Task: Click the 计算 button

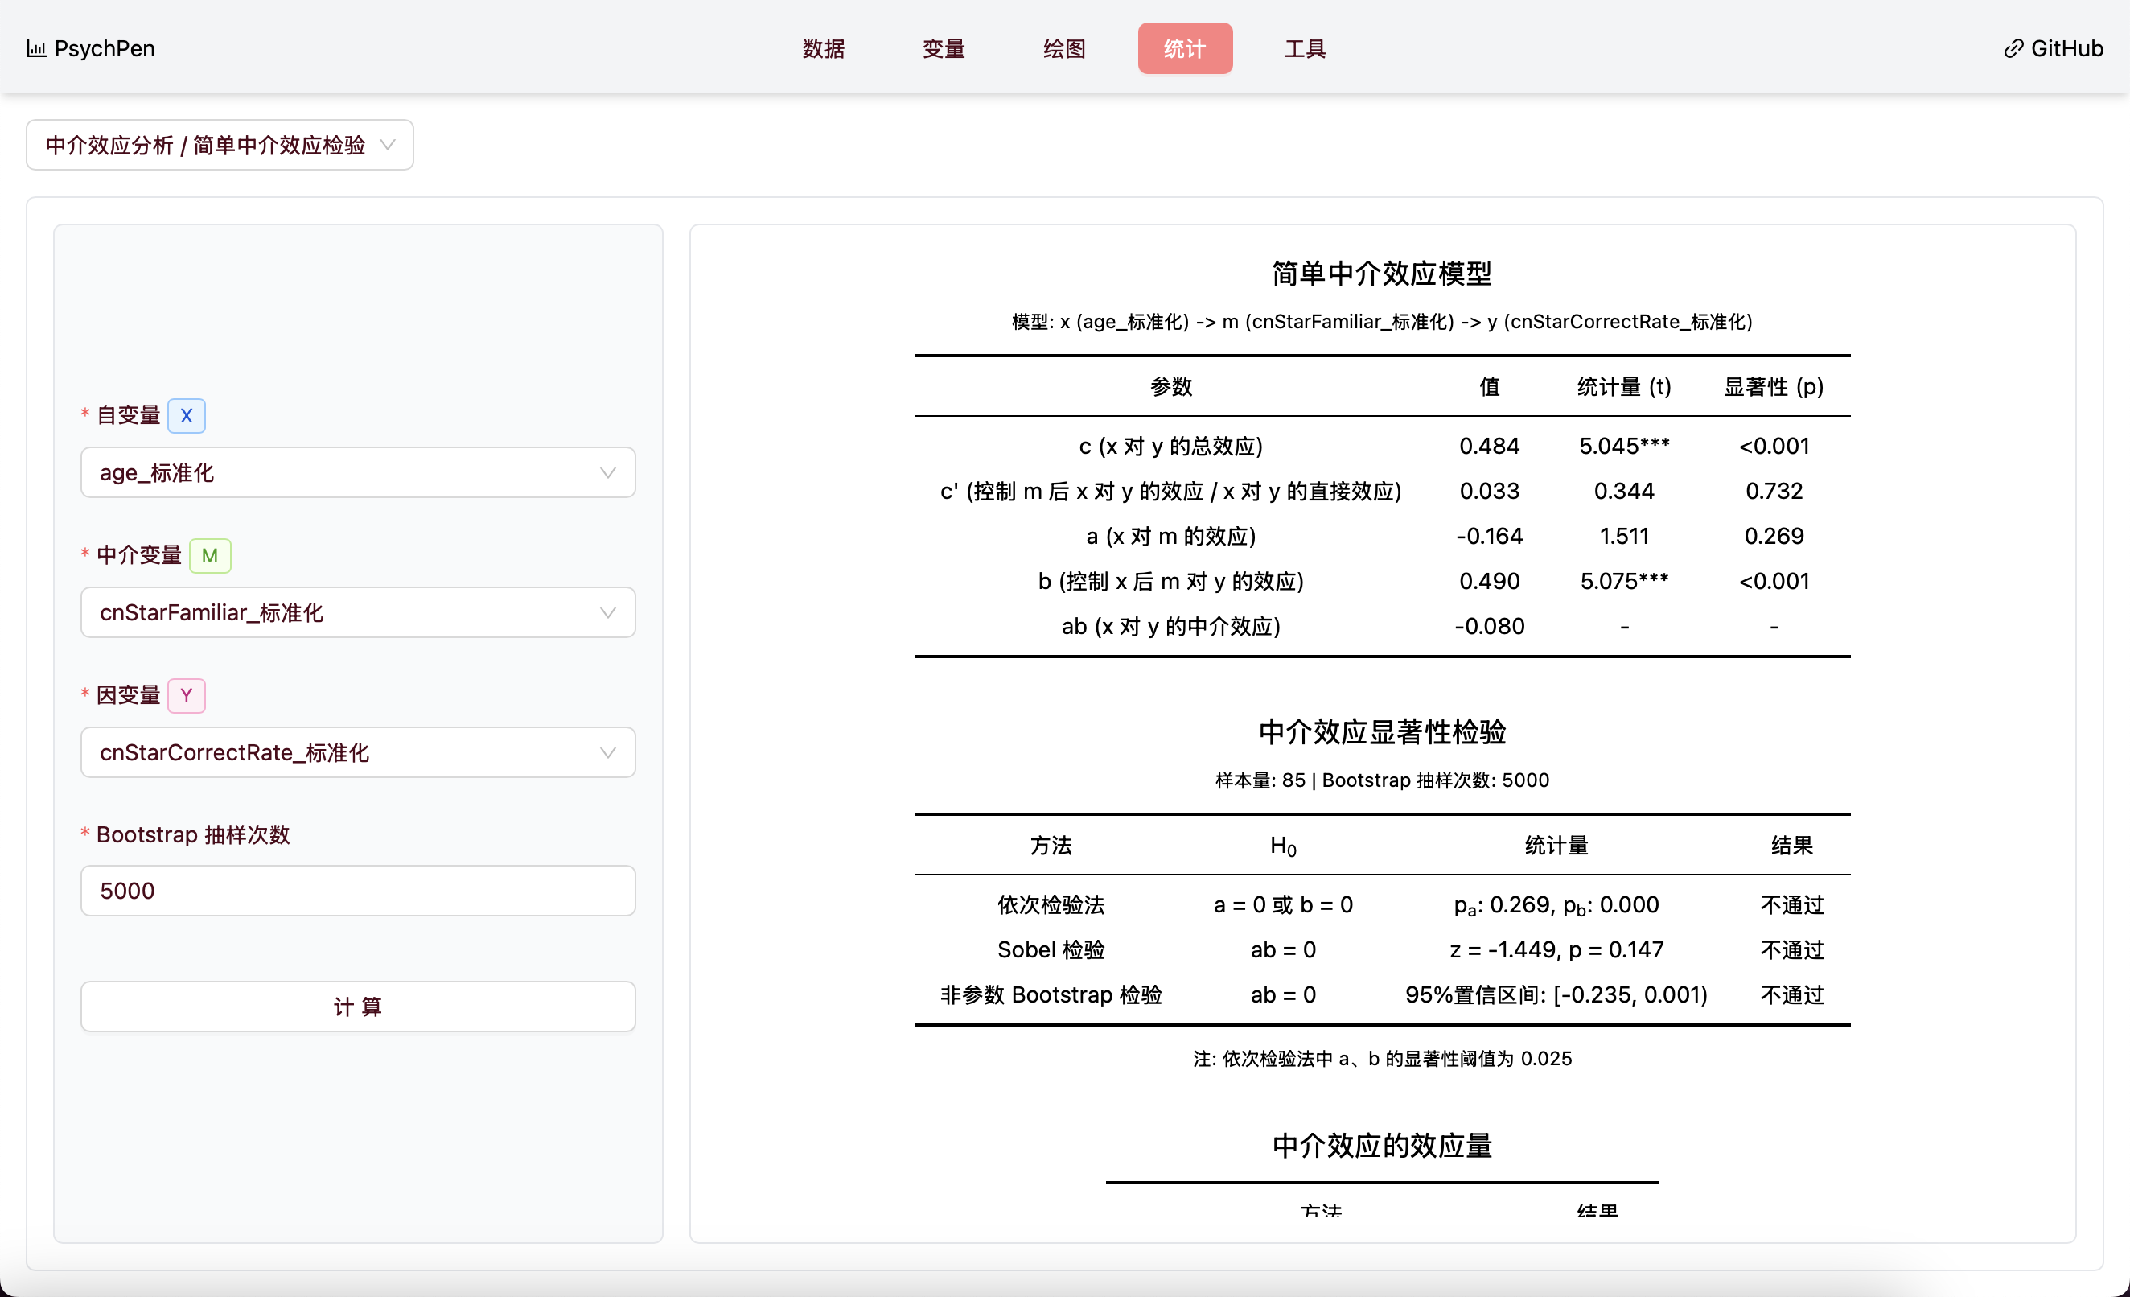Action: [x=358, y=1007]
